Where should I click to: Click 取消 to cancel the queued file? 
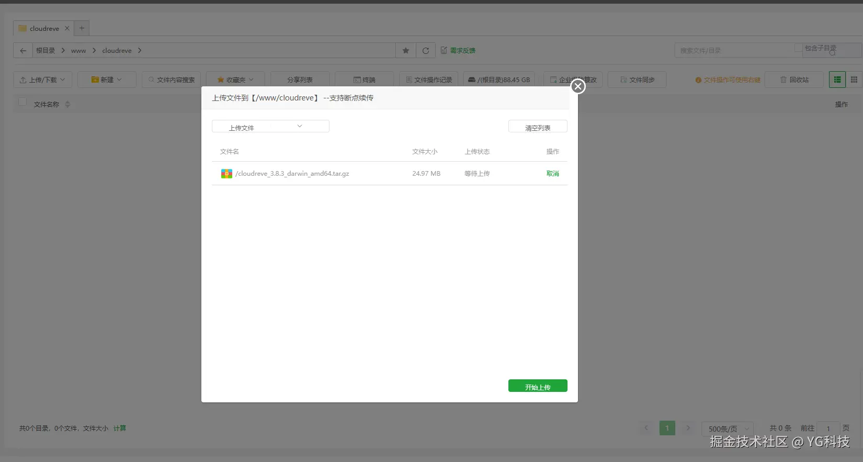553,174
